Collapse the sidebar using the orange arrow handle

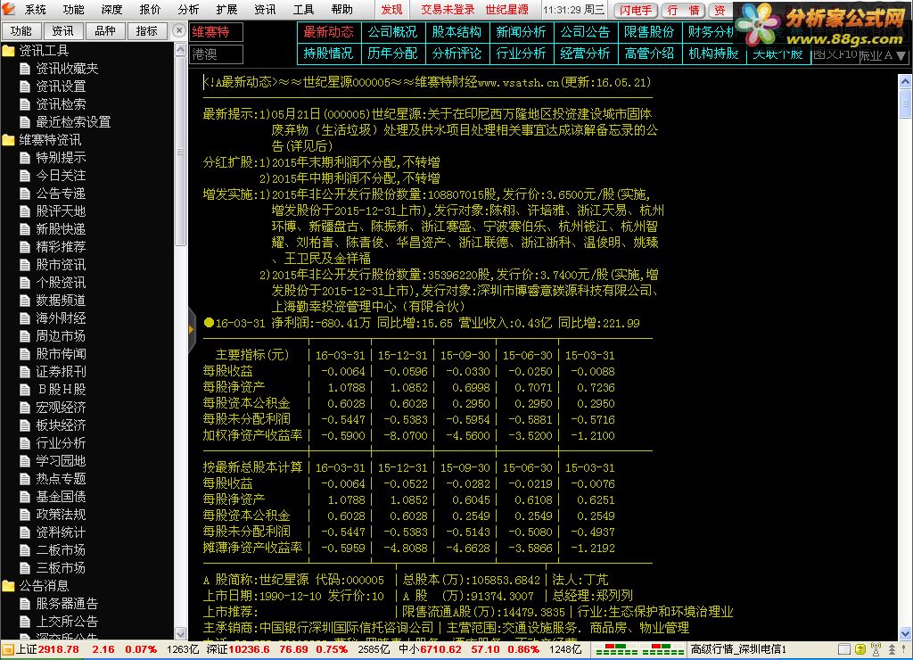191,330
